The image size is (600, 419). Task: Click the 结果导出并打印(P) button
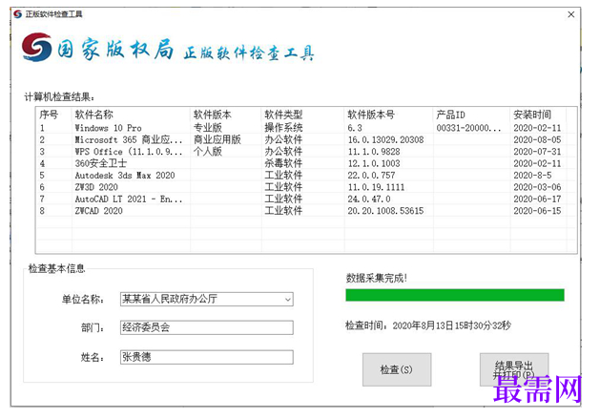[x=514, y=369]
